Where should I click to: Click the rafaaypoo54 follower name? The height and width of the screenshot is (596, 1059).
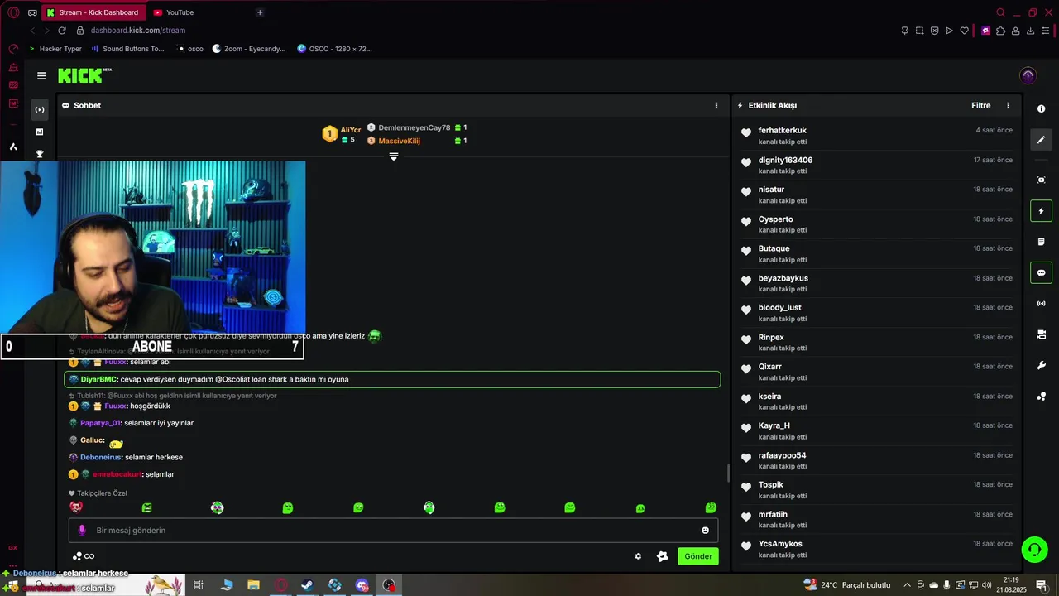click(782, 455)
